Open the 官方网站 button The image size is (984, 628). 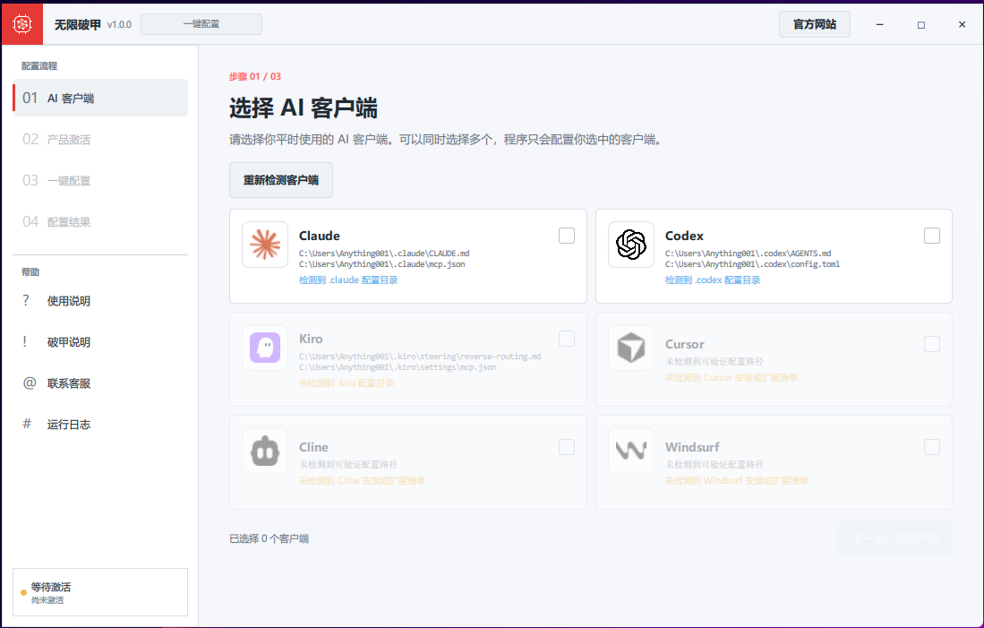(815, 24)
